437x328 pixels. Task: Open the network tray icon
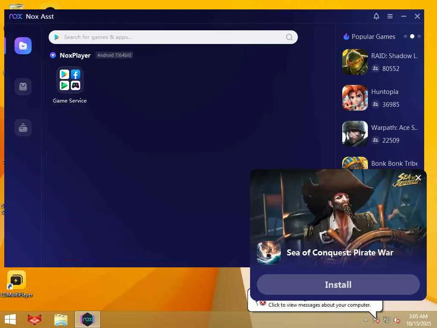click(x=387, y=320)
